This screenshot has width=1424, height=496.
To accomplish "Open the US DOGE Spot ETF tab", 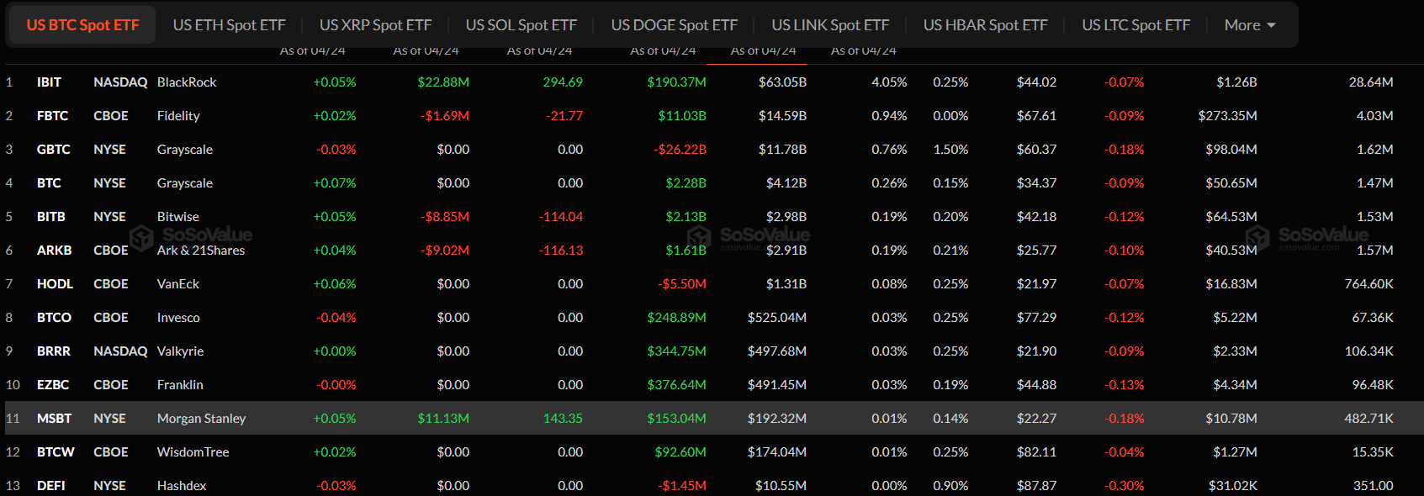I will pyautogui.click(x=675, y=25).
